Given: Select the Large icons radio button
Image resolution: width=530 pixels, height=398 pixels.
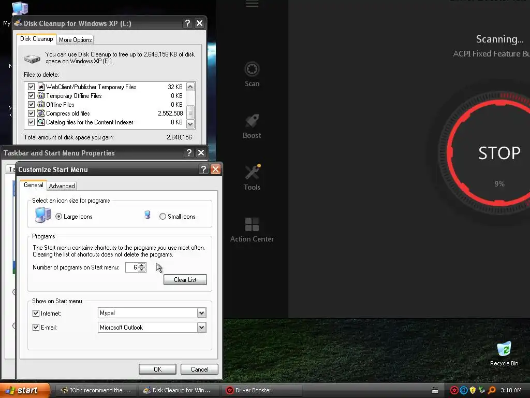Looking at the screenshot, I should click(x=59, y=216).
